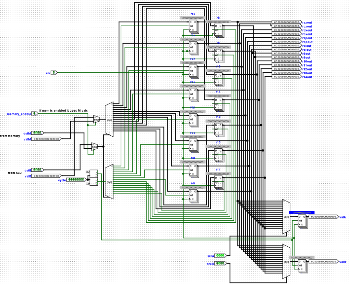Viewport: 349px width, 284px height.
Task: Select the rbp register component
Action: click(193, 145)
